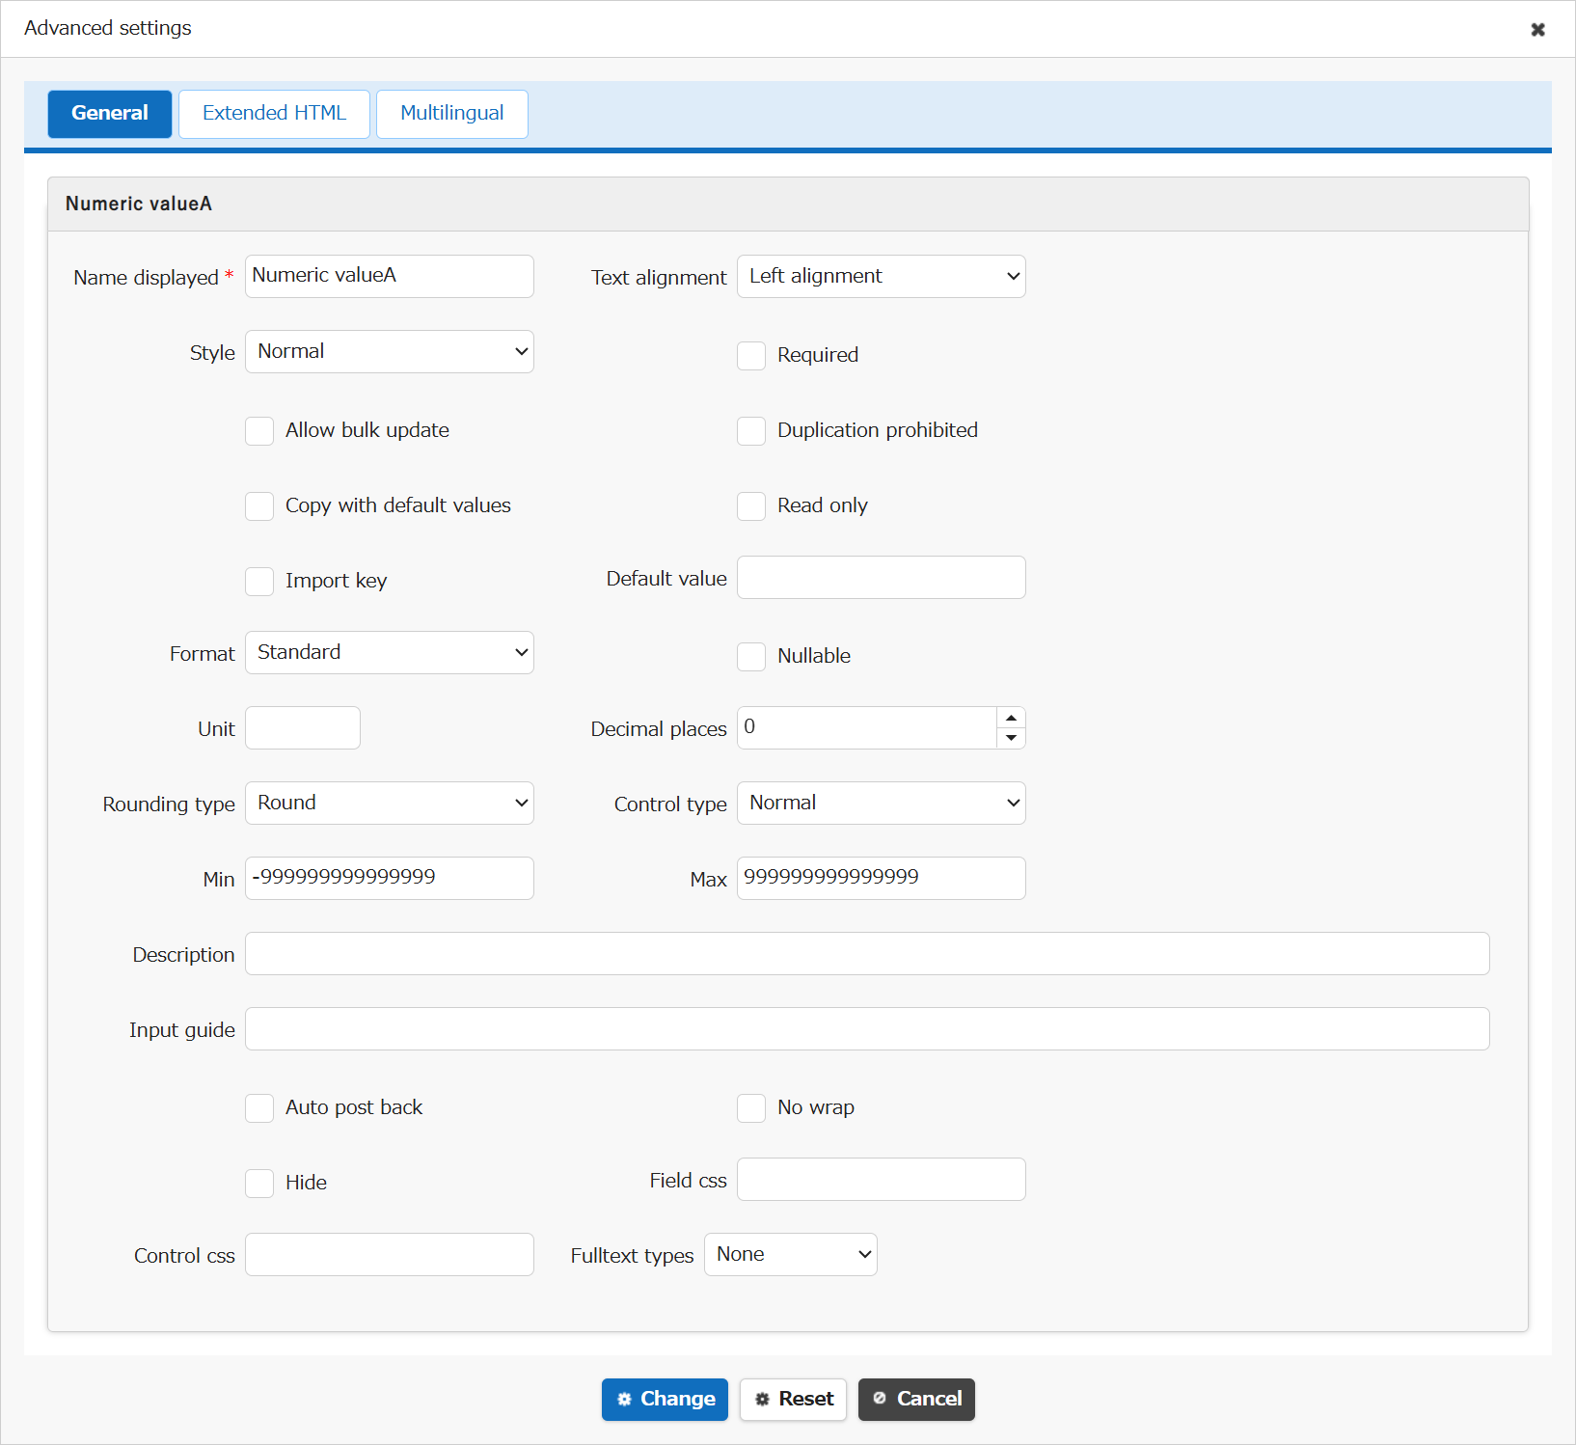Increase decimal places with up arrow
The width and height of the screenshot is (1576, 1445).
[x=1011, y=718]
